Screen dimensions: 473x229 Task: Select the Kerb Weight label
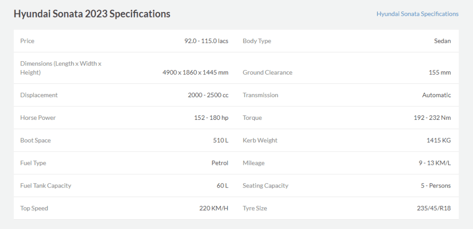260,140
